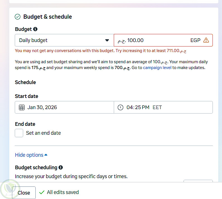Click the EGP currency label
The height and width of the screenshot is (199, 222).
(x=195, y=40)
